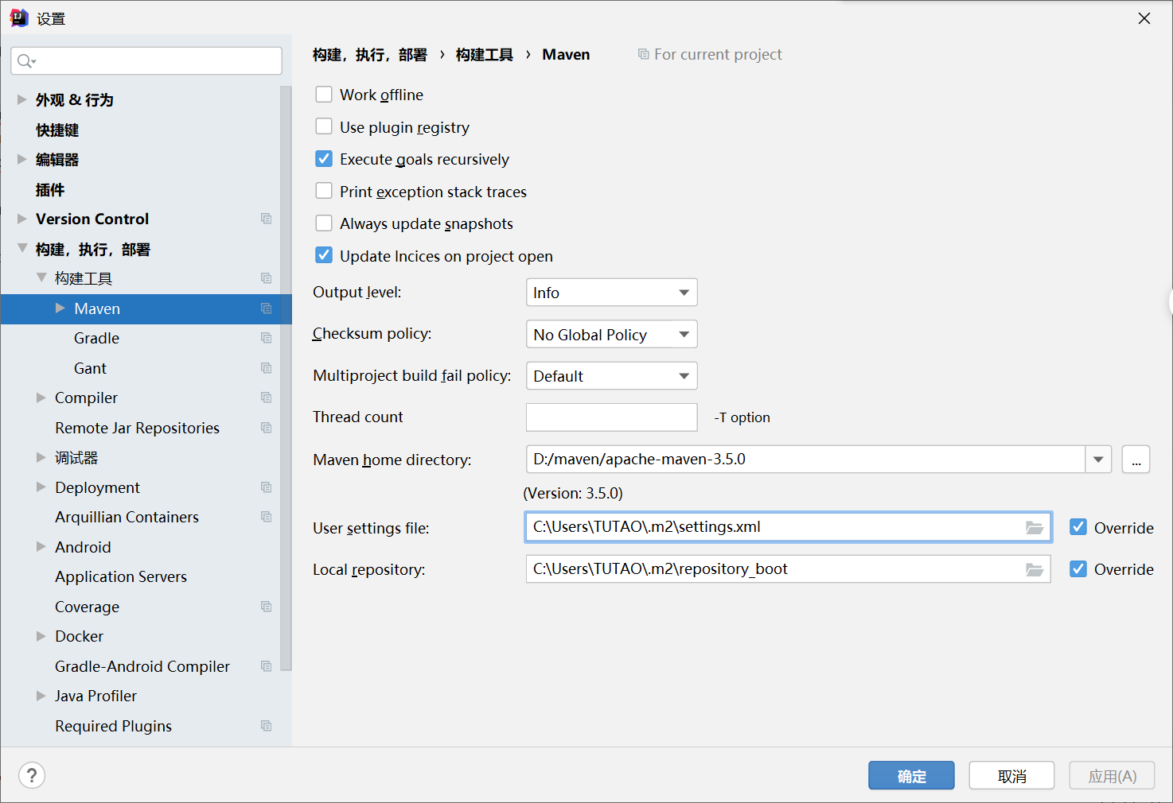This screenshot has width=1173, height=803.
Task: Browse for User settings file folder
Action: point(1035,527)
